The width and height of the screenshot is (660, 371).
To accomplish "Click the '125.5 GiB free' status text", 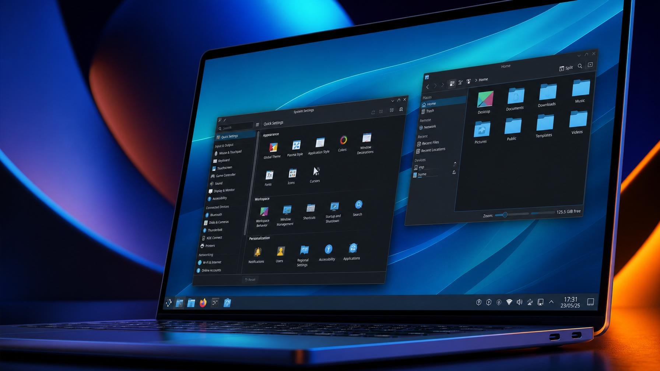I will pyautogui.click(x=569, y=212).
